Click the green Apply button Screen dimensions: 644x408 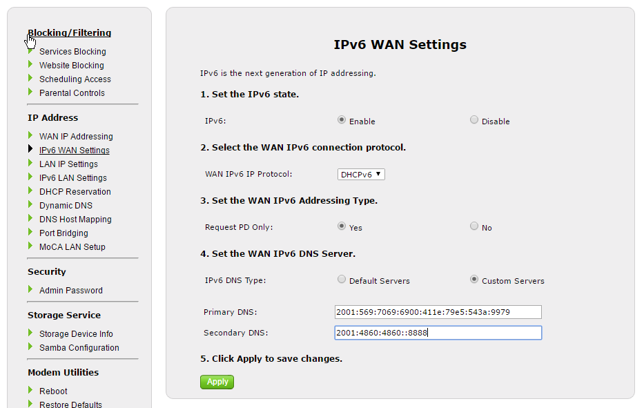(217, 382)
